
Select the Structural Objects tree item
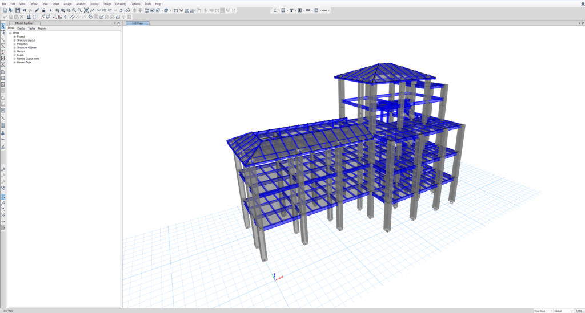point(26,48)
